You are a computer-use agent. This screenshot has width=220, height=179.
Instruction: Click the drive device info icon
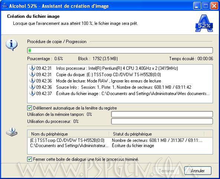coord(12,132)
